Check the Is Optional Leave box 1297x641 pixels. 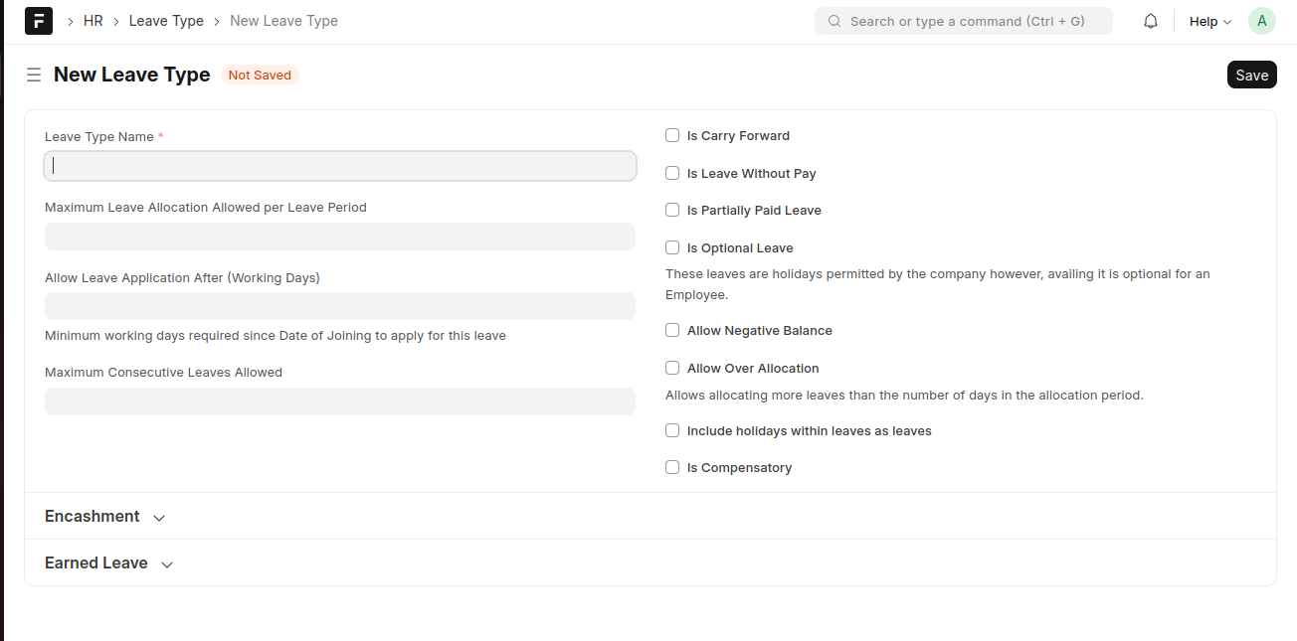point(672,247)
